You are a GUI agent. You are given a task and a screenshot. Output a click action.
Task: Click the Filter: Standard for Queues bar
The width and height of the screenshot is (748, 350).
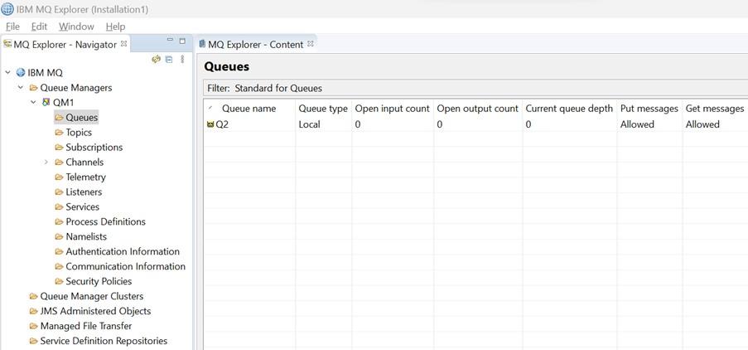[x=475, y=89]
